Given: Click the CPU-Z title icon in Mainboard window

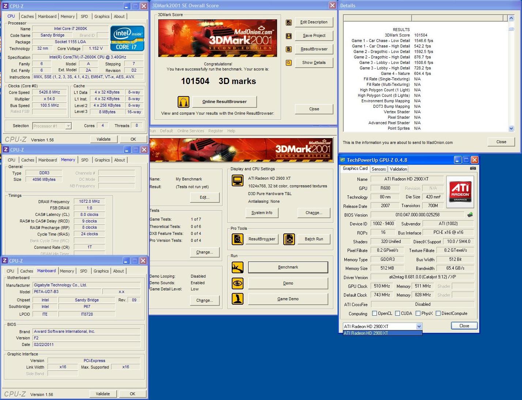Looking at the screenshot, I should pyautogui.click(x=5, y=261).
